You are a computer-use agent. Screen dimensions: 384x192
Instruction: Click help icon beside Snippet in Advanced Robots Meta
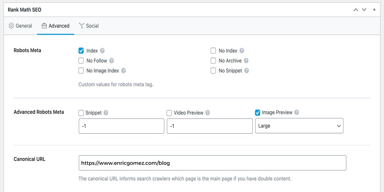pyautogui.click(x=106, y=113)
